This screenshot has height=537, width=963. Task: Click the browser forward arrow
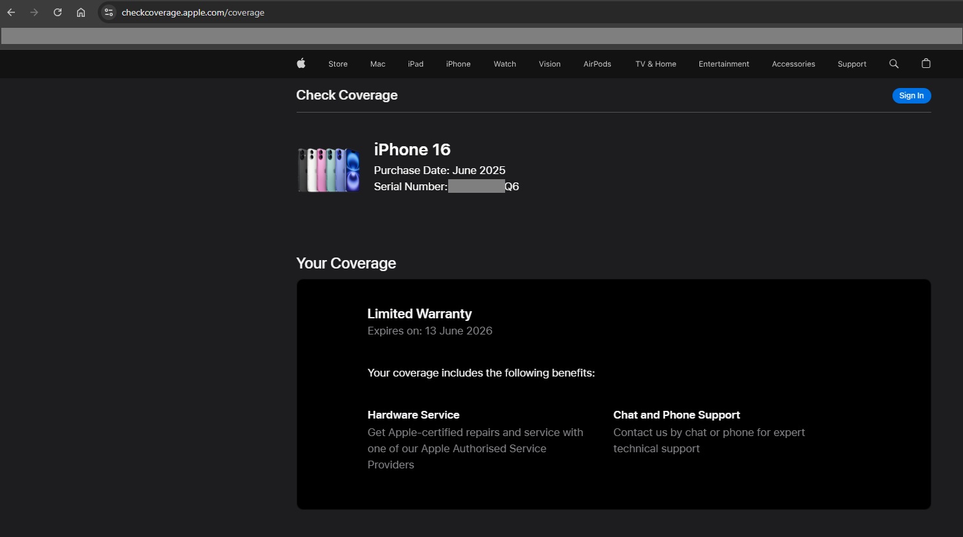point(34,12)
